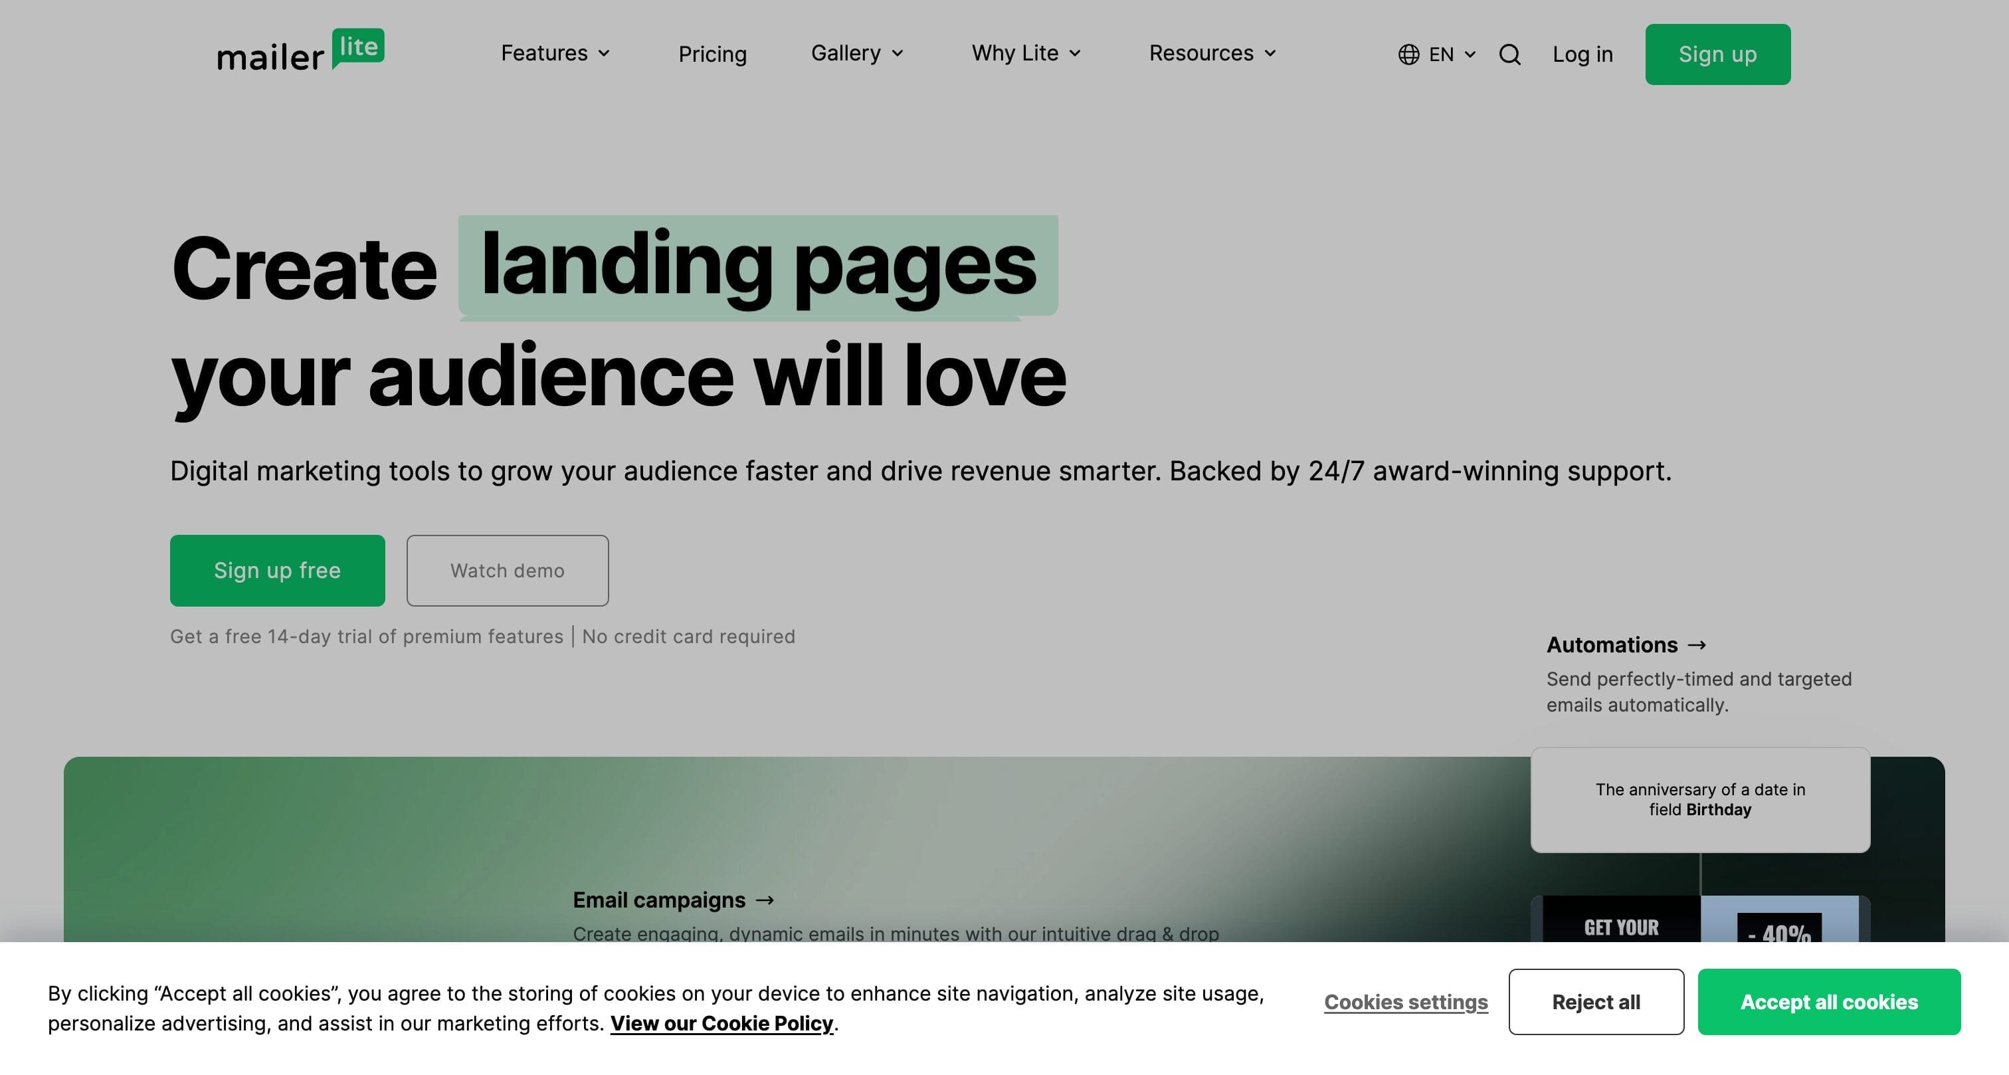Click the Sign up free button
This screenshot has height=1075, width=2009.
(x=278, y=570)
